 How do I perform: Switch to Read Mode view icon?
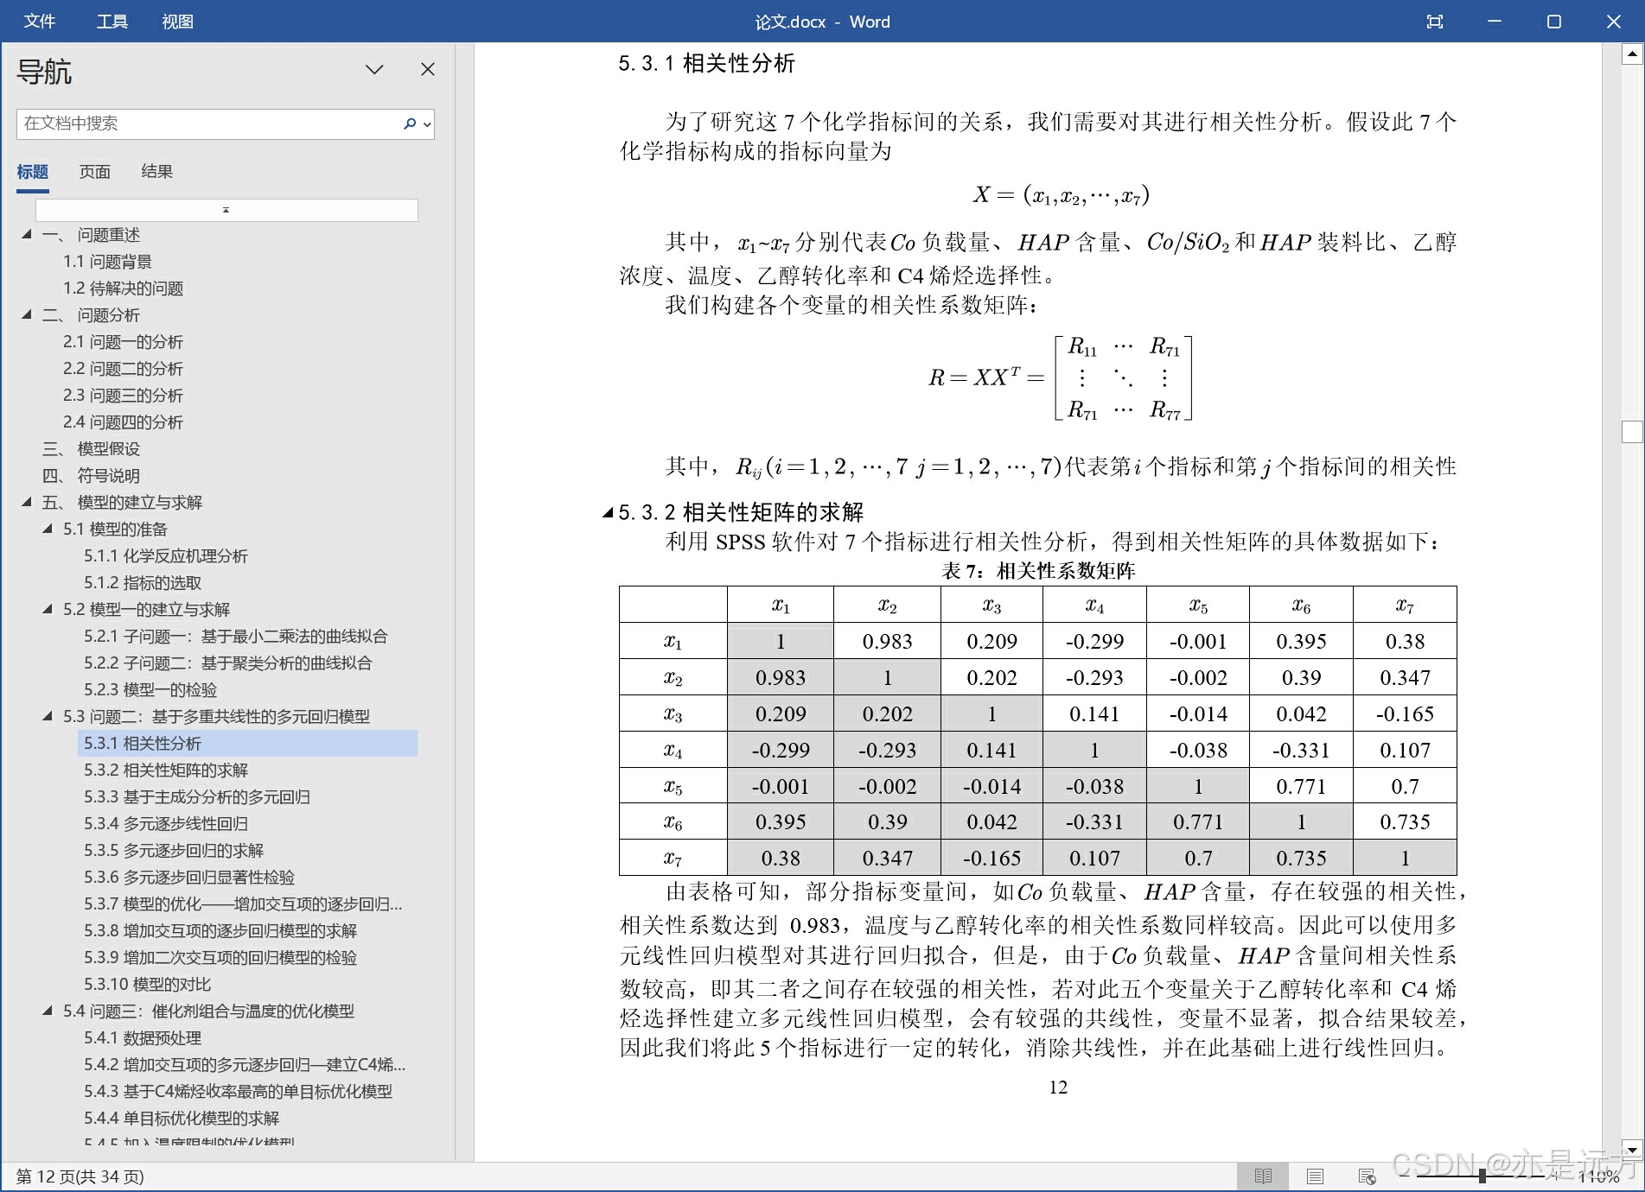[1263, 1176]
